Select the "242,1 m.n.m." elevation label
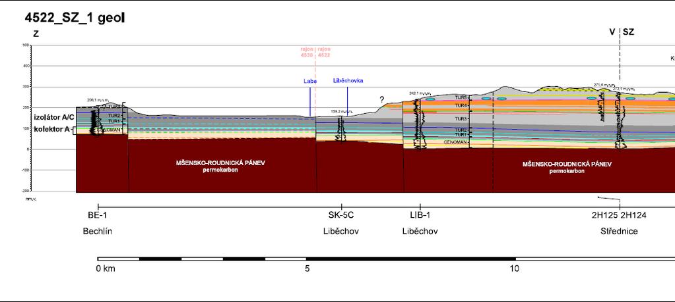675x302 pixels. [420, 93]
